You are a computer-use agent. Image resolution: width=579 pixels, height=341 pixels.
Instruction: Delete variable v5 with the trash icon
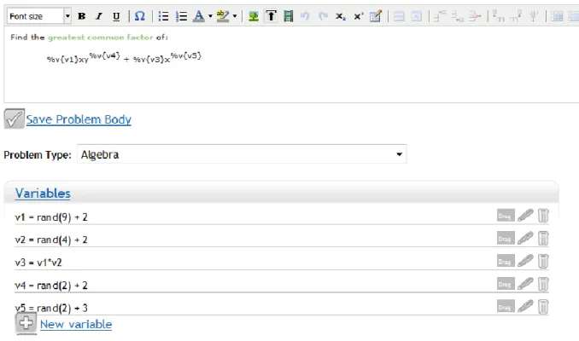coord(543,307)
